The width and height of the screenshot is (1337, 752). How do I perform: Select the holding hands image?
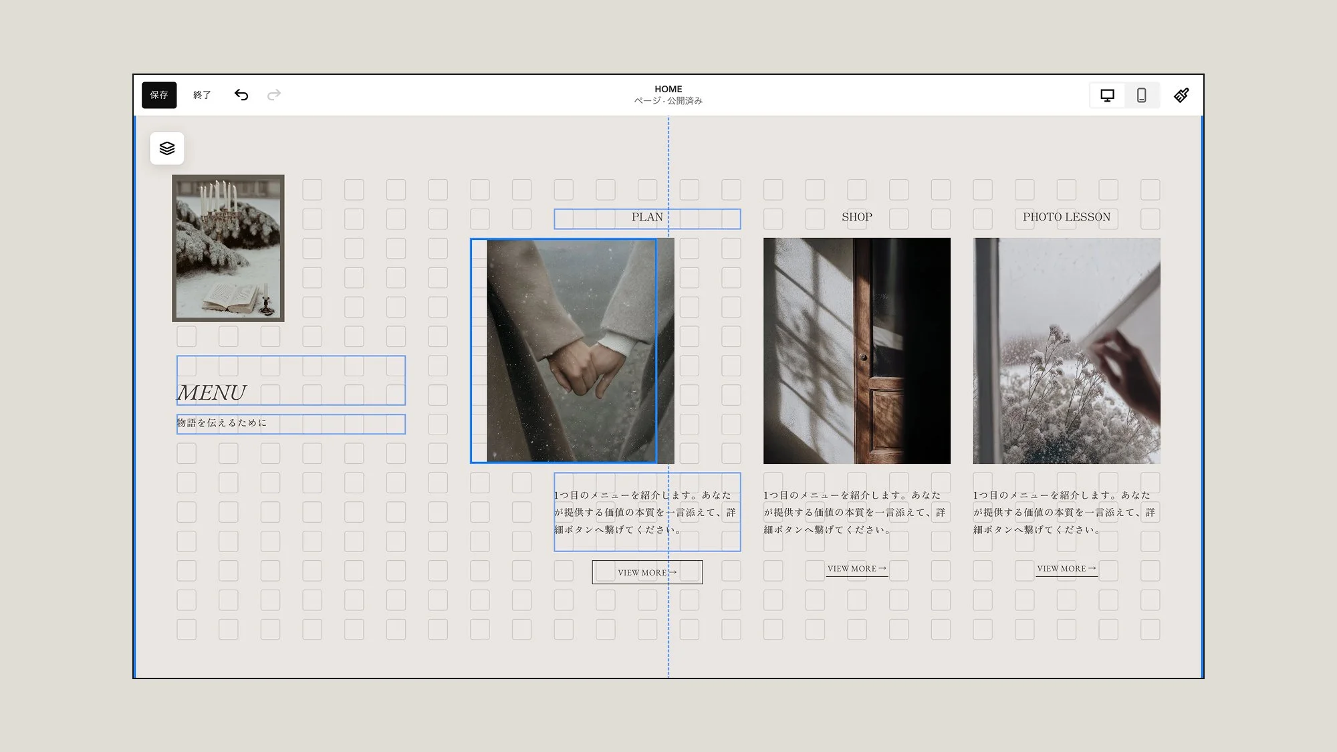click(572, 351)
